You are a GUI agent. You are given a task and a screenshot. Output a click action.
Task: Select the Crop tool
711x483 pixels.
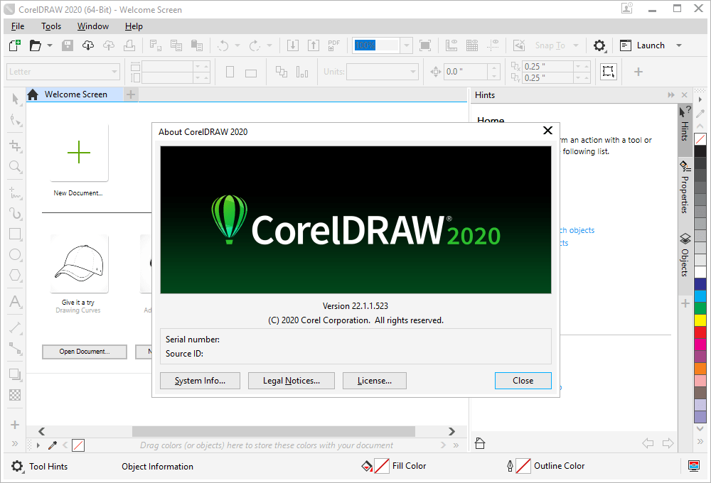(15, 146)
